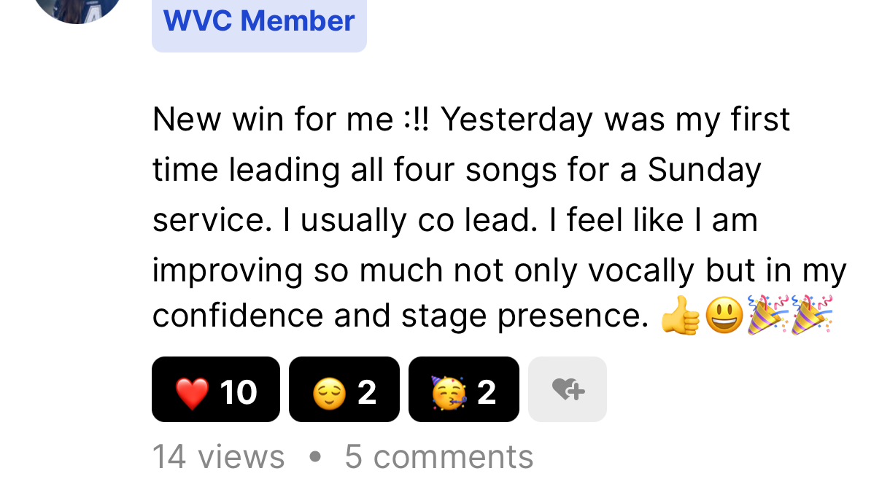The image size is (890, 487).
Task: Click the last party popper emoji
Action: (811, 315)
